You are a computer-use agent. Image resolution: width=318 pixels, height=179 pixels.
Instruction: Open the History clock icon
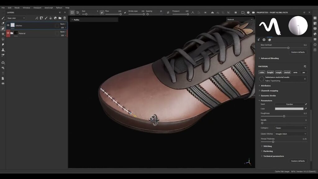click(x=315, y=44)
